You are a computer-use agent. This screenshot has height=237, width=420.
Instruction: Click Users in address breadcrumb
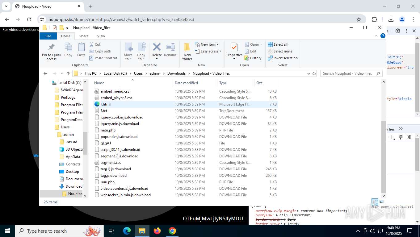point(138,73)
